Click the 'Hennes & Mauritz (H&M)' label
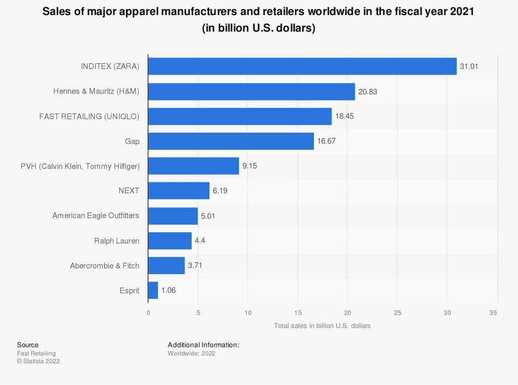518x385 pixels. (96, 91)
